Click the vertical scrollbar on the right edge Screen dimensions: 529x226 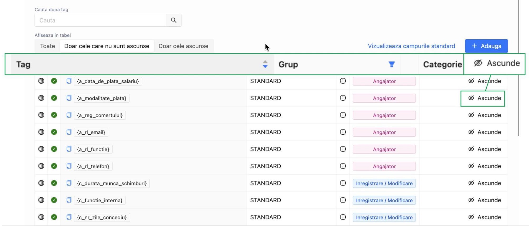[x=518, y=68]
